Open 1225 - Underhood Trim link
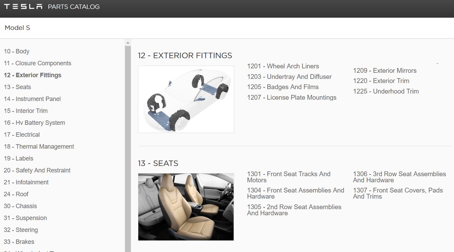This screenshot has width=454, height=252. coord(386,91)
